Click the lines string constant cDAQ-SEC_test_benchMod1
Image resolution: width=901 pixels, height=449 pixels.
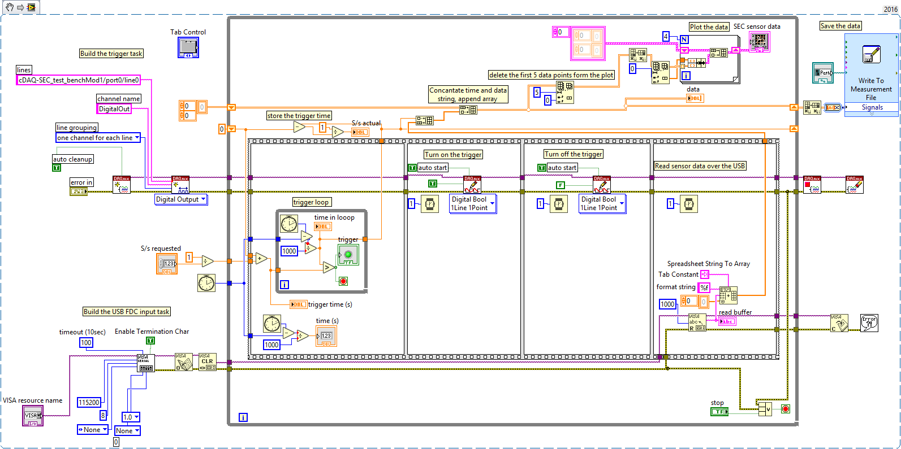79,80
